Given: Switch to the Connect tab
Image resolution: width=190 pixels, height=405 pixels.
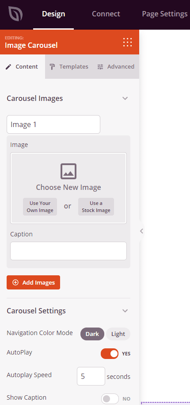Looking at the screenshot, I should click(106, 14).
